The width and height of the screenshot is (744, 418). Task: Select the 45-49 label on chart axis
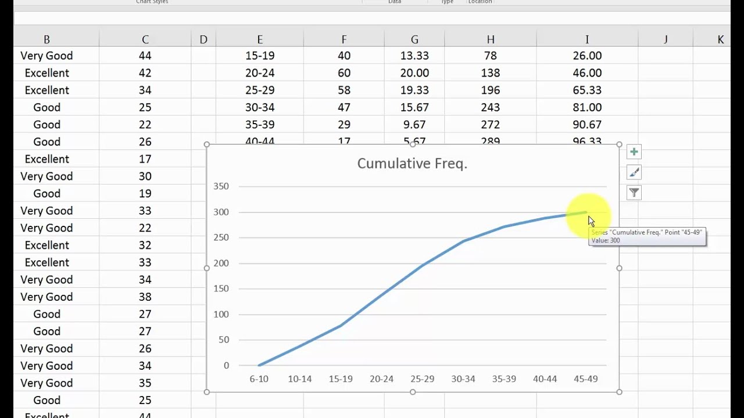[x=585, y=379]
